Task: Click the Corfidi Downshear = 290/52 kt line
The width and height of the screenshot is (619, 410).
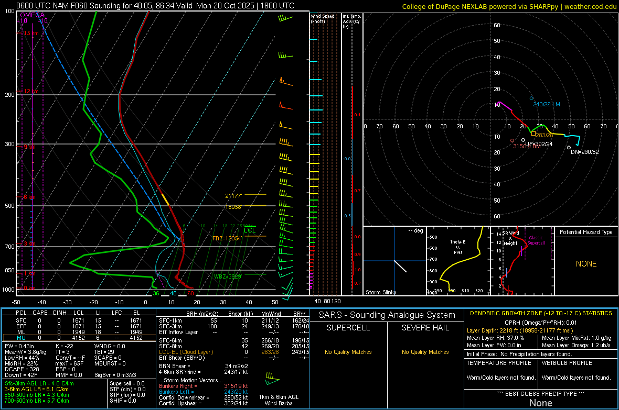Action: pos(204,397)
